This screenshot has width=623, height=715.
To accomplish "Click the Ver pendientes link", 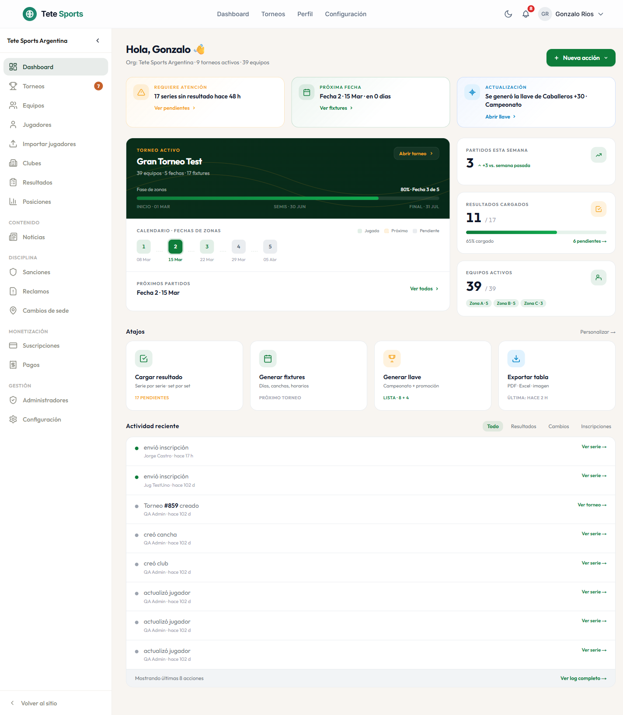I will (x=175, y=108).
